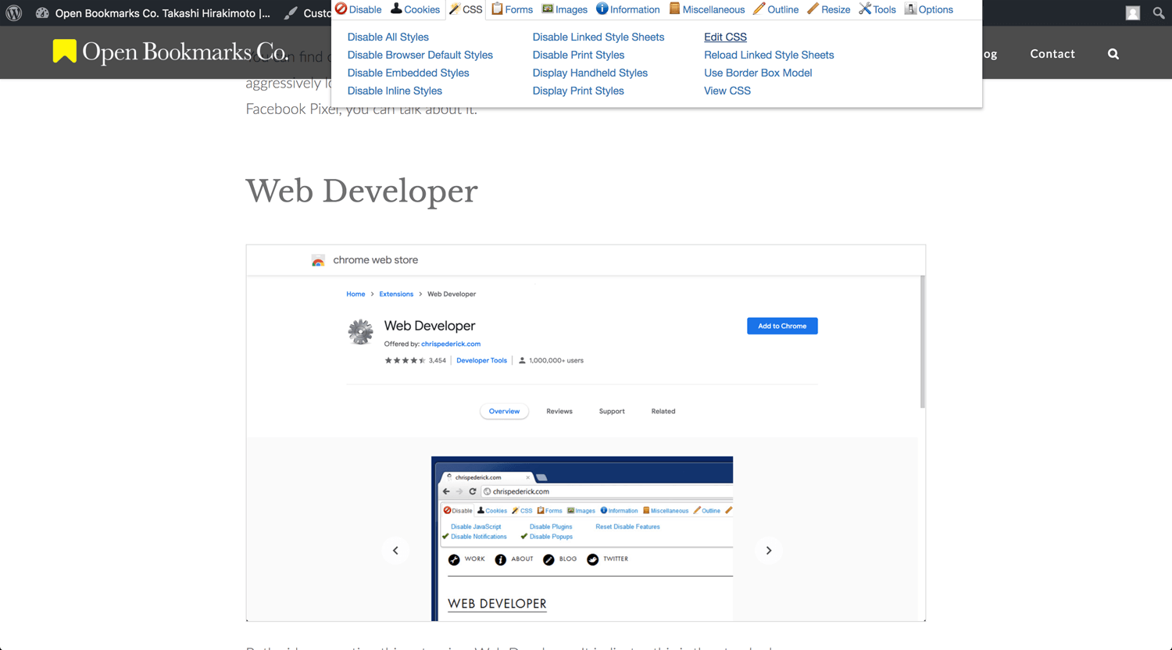Click the site header search icon
Image resolution: width=1172 pixels, height=650 pixels.
(x=1113, y=54)
